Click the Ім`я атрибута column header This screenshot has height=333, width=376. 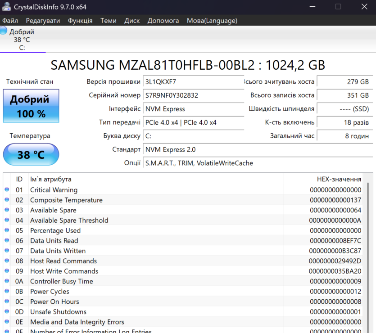(x=156, y=179)
